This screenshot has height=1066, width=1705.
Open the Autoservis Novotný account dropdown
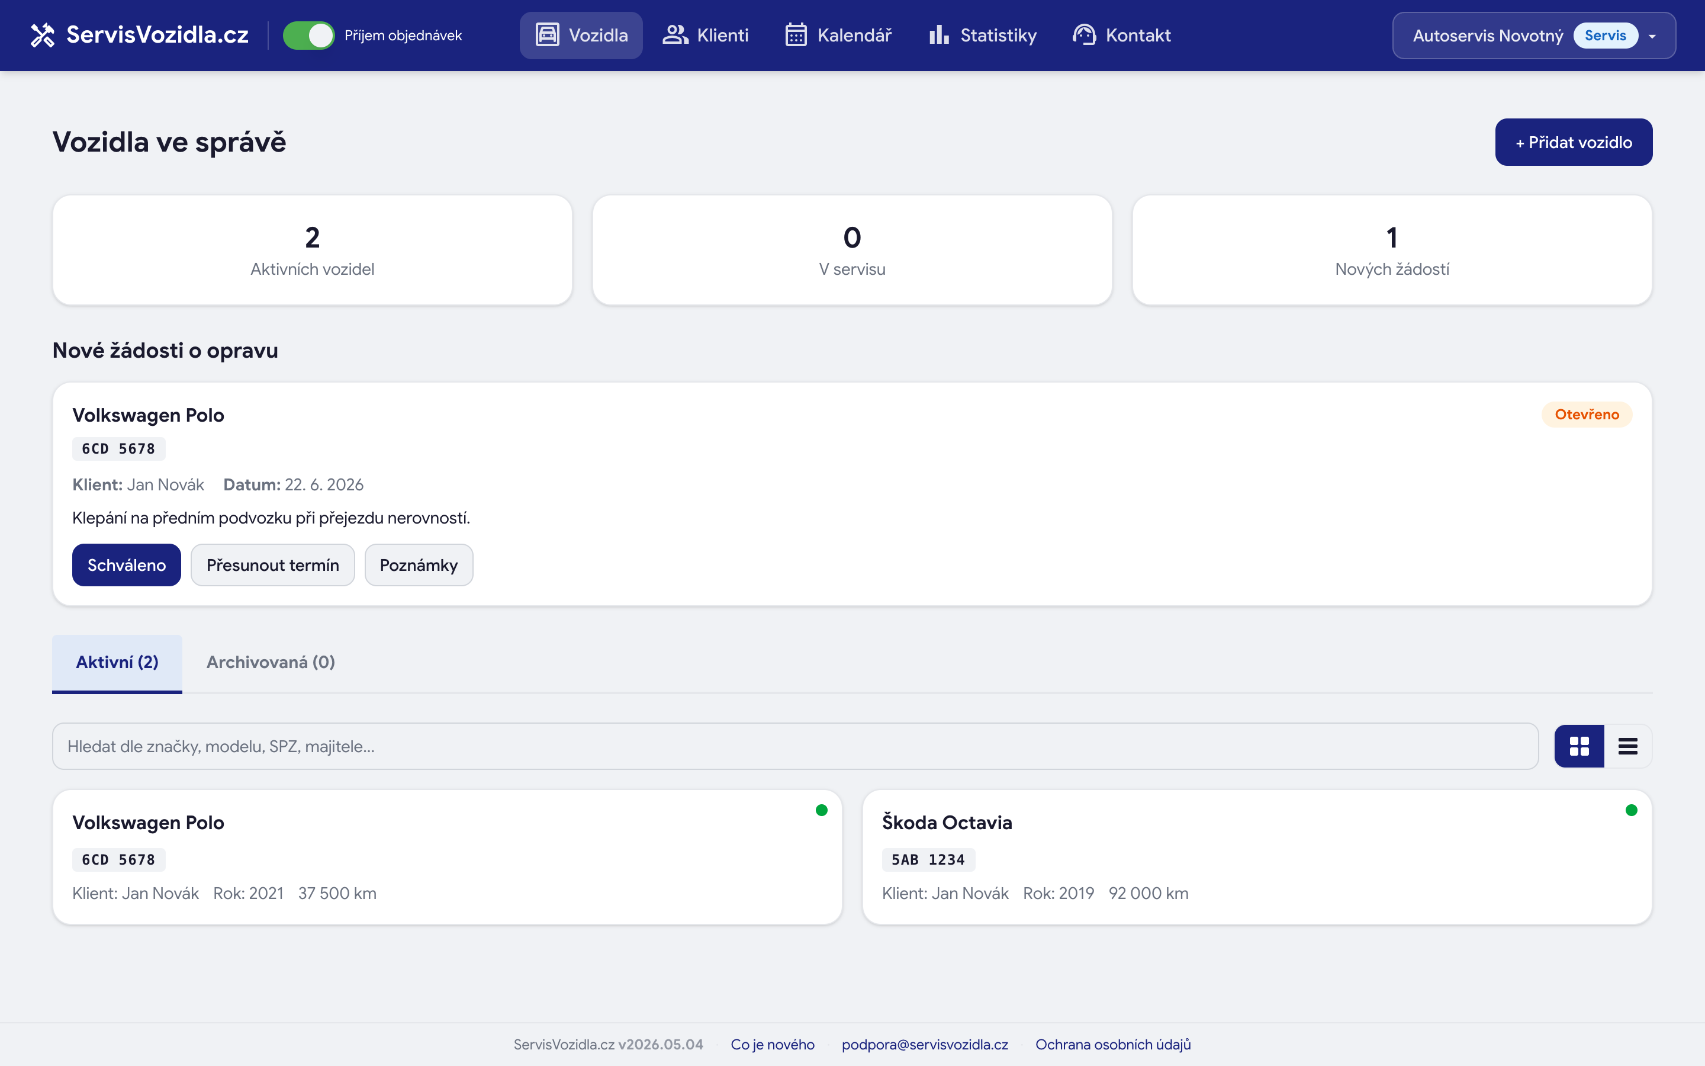1534,36
